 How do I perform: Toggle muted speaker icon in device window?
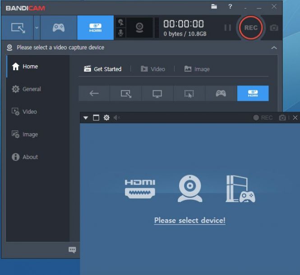[x=117, y=118]
